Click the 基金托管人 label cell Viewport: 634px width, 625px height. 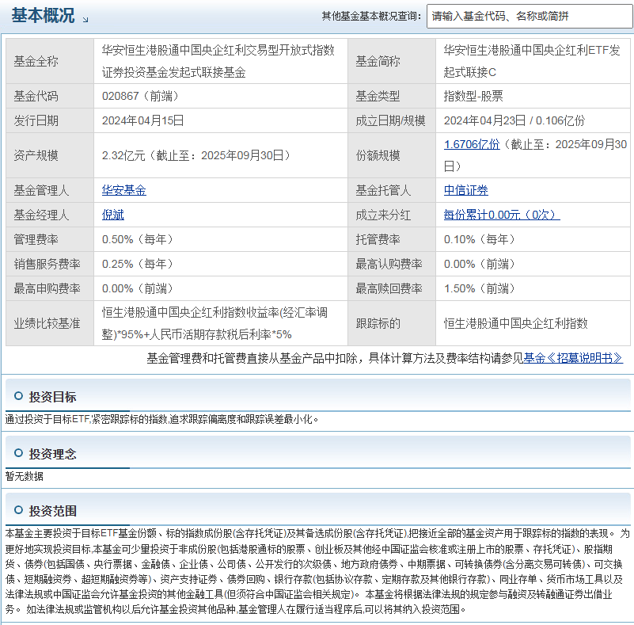coord(391,190)
